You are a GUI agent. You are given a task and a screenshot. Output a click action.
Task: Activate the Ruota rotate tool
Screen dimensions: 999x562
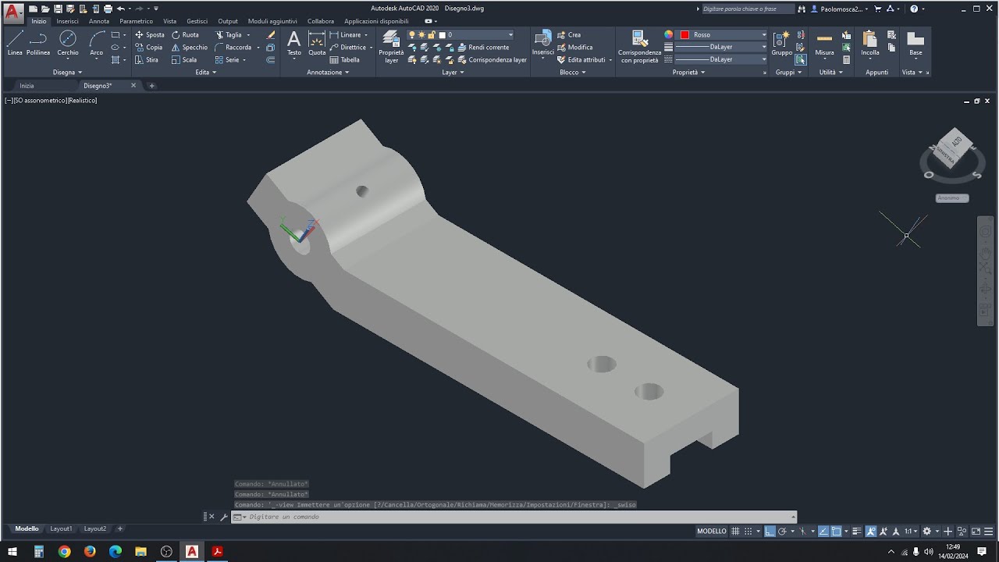click(x=186, y=35)
